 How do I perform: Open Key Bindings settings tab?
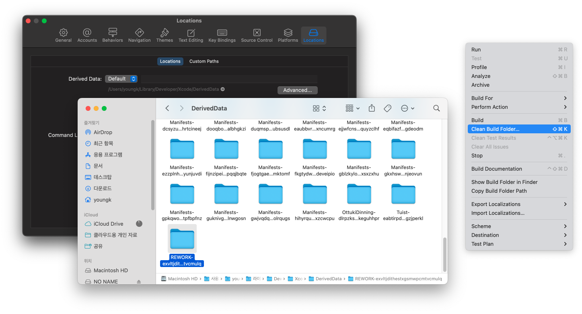click(x=222, y=35)
